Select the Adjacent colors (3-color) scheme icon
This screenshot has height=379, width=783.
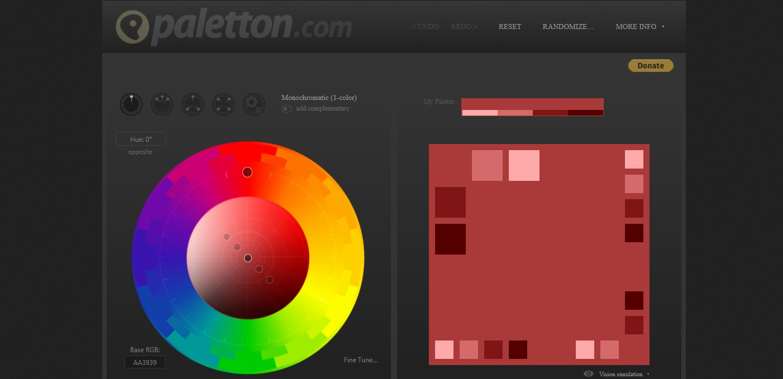pos(162,104)
